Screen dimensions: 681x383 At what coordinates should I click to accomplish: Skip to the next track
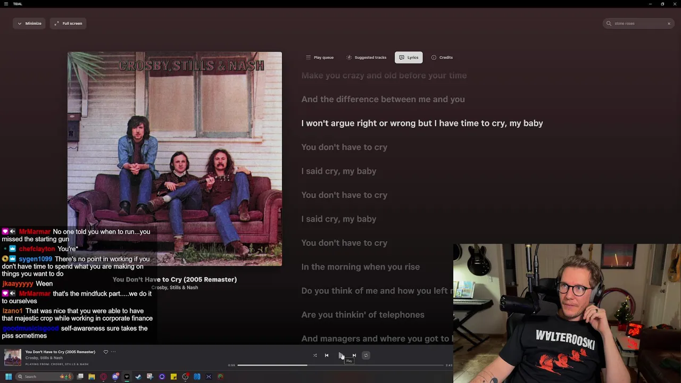pyautogui.click(x=354, y=355)
